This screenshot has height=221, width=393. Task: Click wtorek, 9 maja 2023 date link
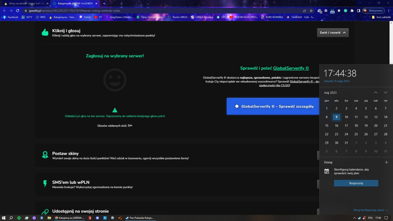[x=337, y=81]
